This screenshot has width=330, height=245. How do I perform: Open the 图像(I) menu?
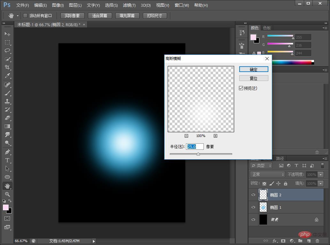tap(58, 5)
